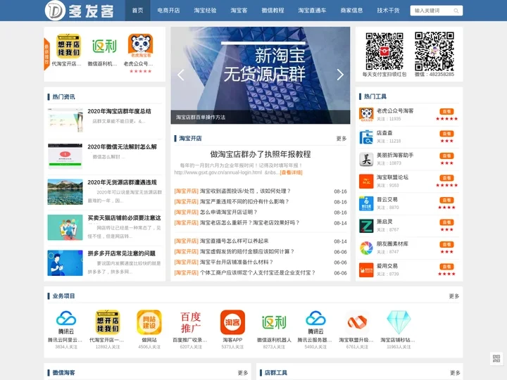Open the 淘宝店铺秒钻 diamond icon
The image size is (507, 380).
coord(399,322)
